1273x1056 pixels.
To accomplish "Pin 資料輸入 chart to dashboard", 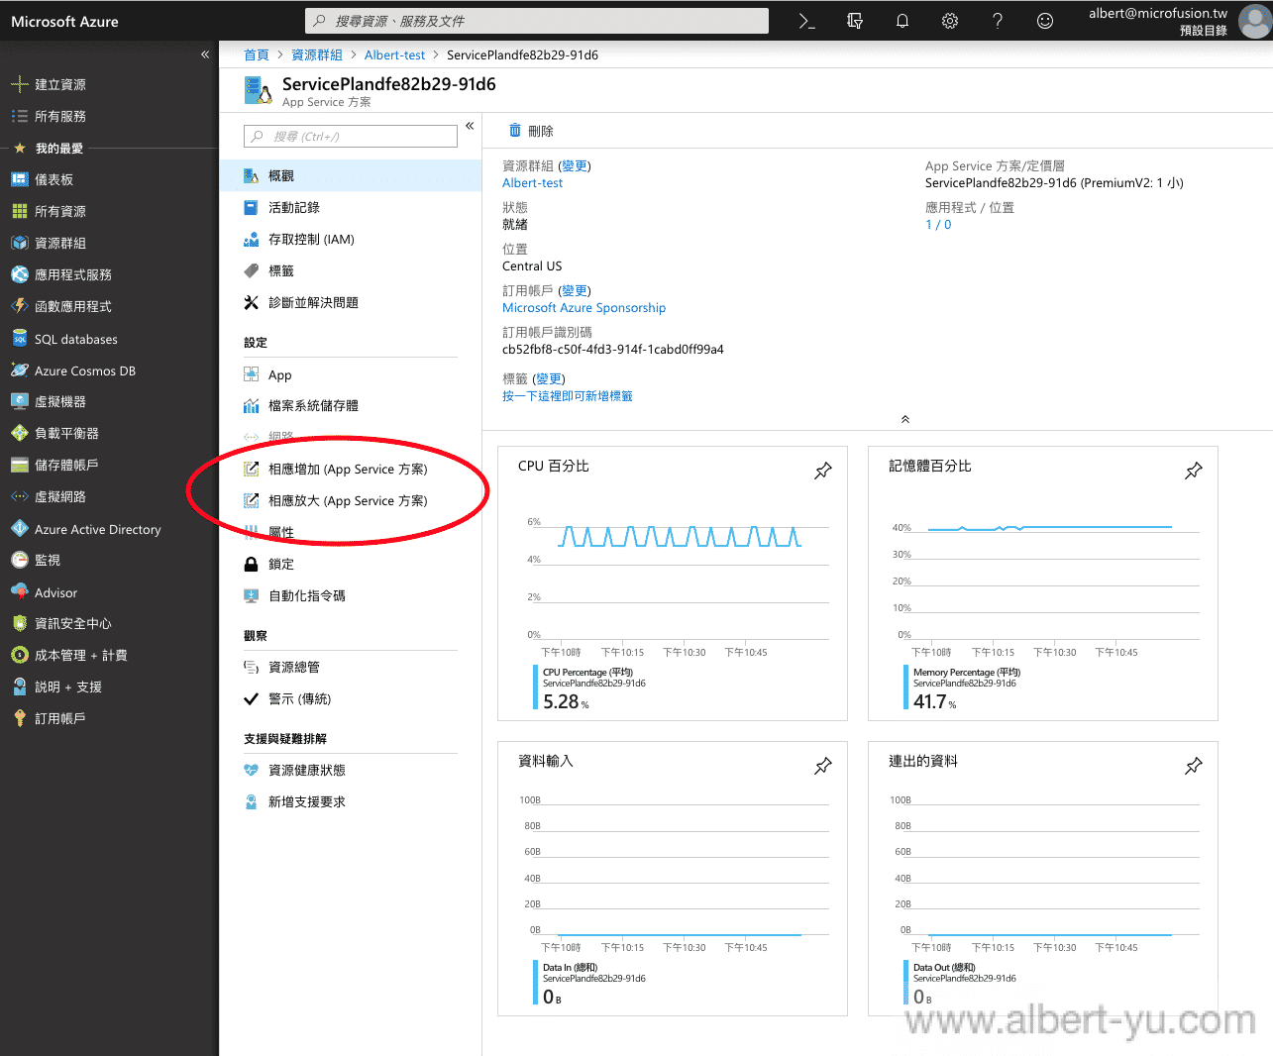I will pos(823,766).
